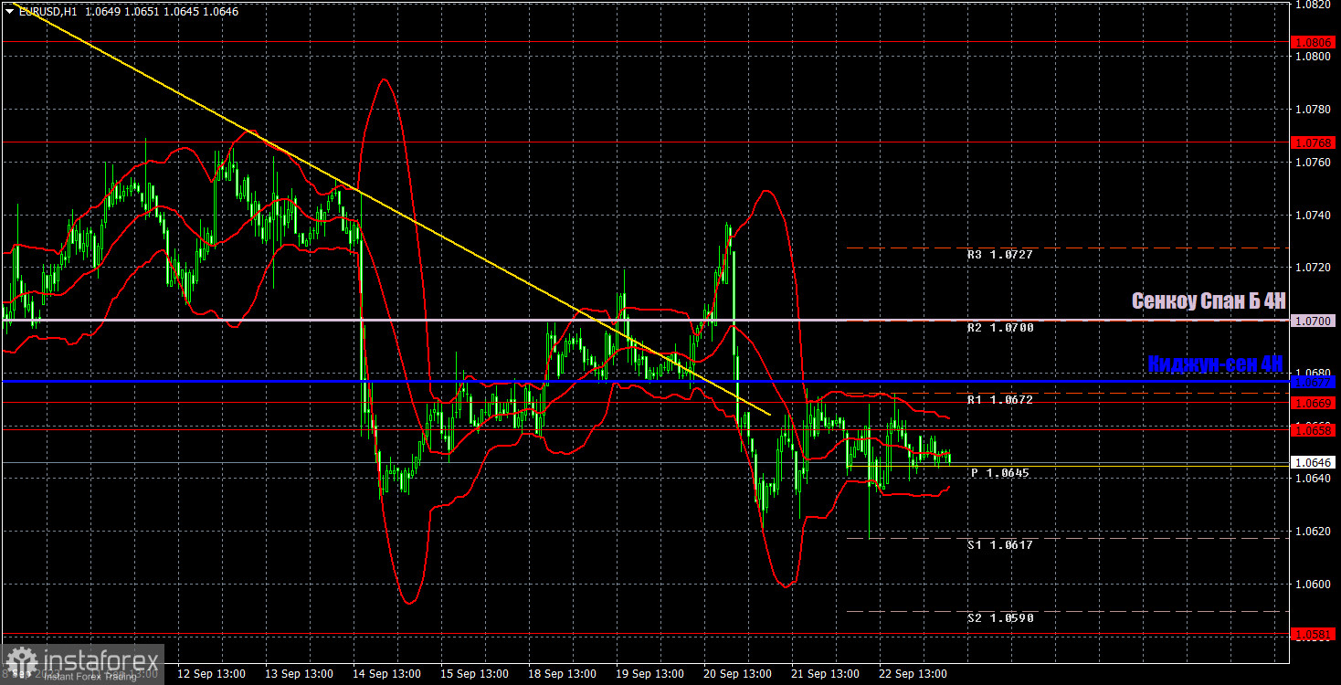Click the 1.0800 price axis value
This screenshot has width=1341, height=685.
pyautogui.click(x=1314, y=57)
